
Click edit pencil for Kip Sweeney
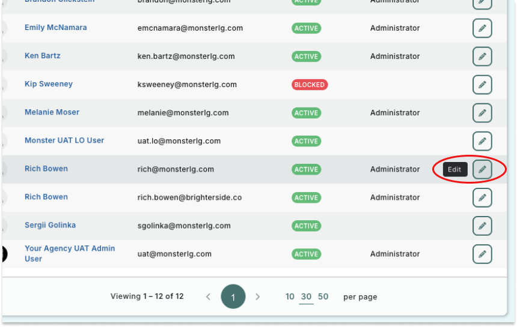(x=482, y=85)
